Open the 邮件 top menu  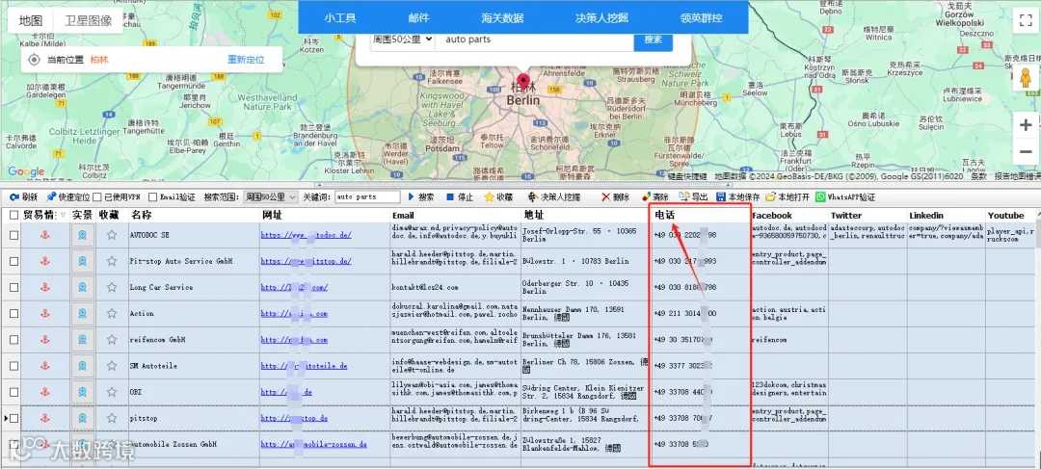coord(419,18)
